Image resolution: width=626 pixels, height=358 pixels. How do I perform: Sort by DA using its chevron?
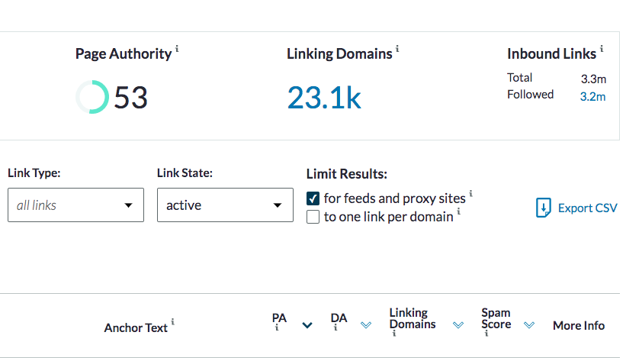click(365, 325)
